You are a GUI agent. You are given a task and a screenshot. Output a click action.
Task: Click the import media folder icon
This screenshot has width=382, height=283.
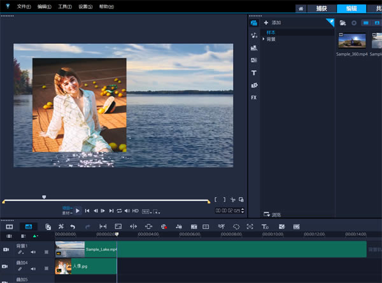[343, 23]
